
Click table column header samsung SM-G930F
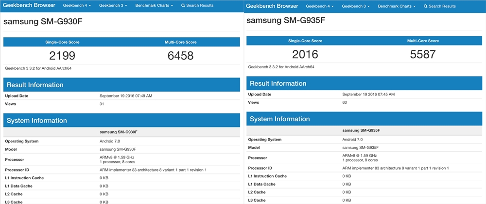[x=119, y=132]
